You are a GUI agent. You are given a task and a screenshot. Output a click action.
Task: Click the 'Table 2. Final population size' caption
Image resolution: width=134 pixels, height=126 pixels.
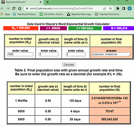point(69,72)
